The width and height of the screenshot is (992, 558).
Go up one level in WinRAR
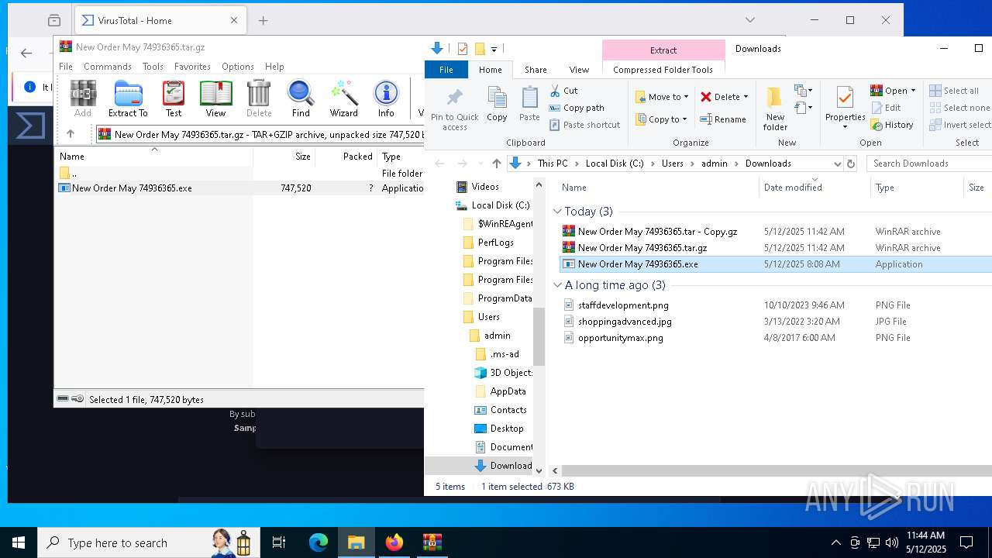point(71,134)
